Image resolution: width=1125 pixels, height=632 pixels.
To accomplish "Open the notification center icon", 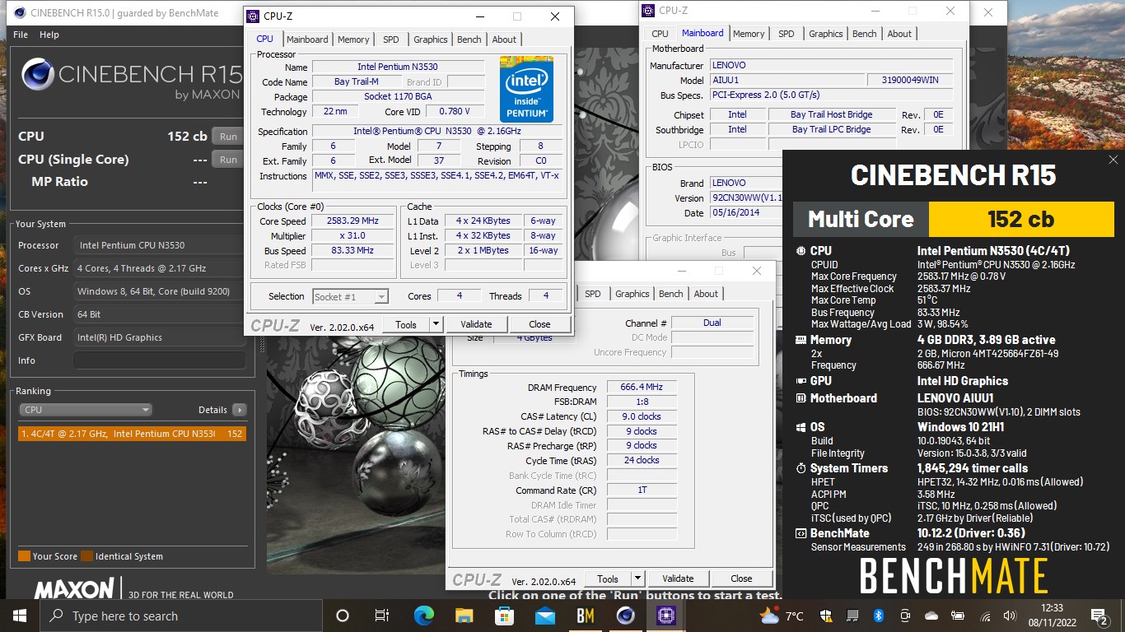I will [x=1099, y=616].
